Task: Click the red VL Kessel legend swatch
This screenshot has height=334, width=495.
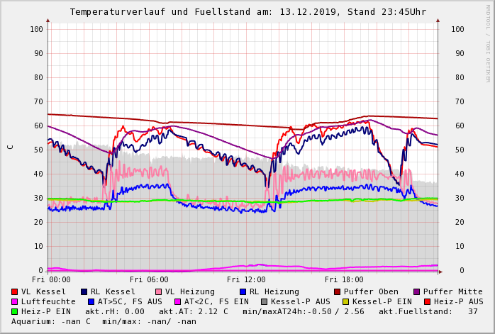Action: 15,291
